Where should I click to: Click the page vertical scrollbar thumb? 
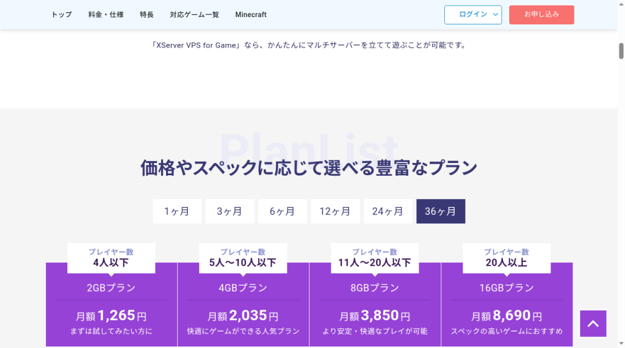(621, 51)
